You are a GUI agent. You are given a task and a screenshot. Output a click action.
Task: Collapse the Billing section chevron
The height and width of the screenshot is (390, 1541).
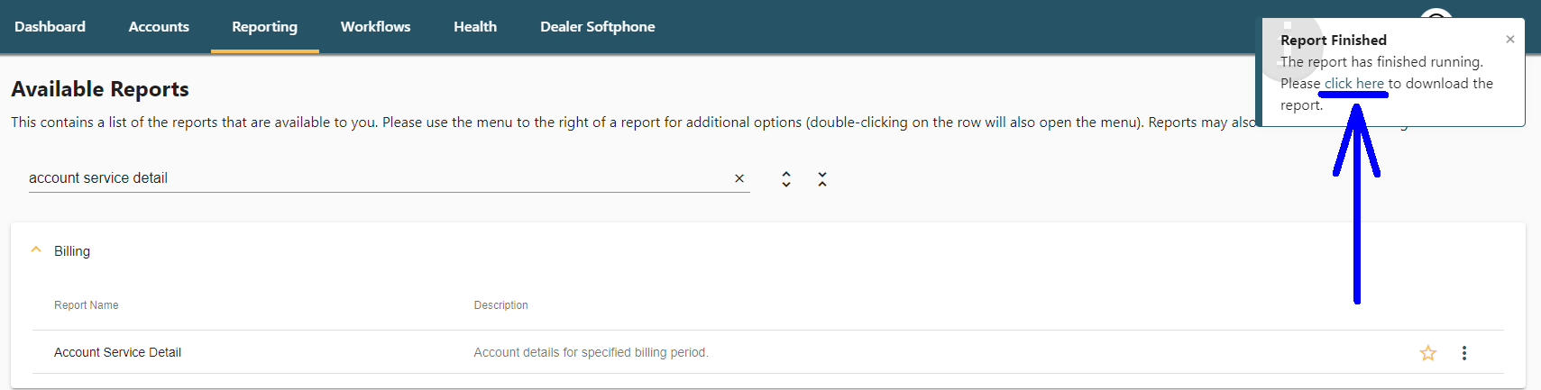pos(36,250)
